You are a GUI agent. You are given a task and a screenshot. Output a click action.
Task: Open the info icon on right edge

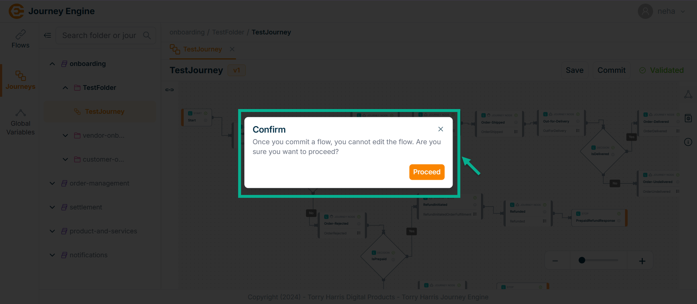pyautogui.click(x=688, y=142)
